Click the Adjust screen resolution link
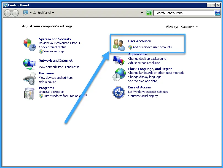The height and width of the screenshot is (168, 223). (x=144, y=63)
